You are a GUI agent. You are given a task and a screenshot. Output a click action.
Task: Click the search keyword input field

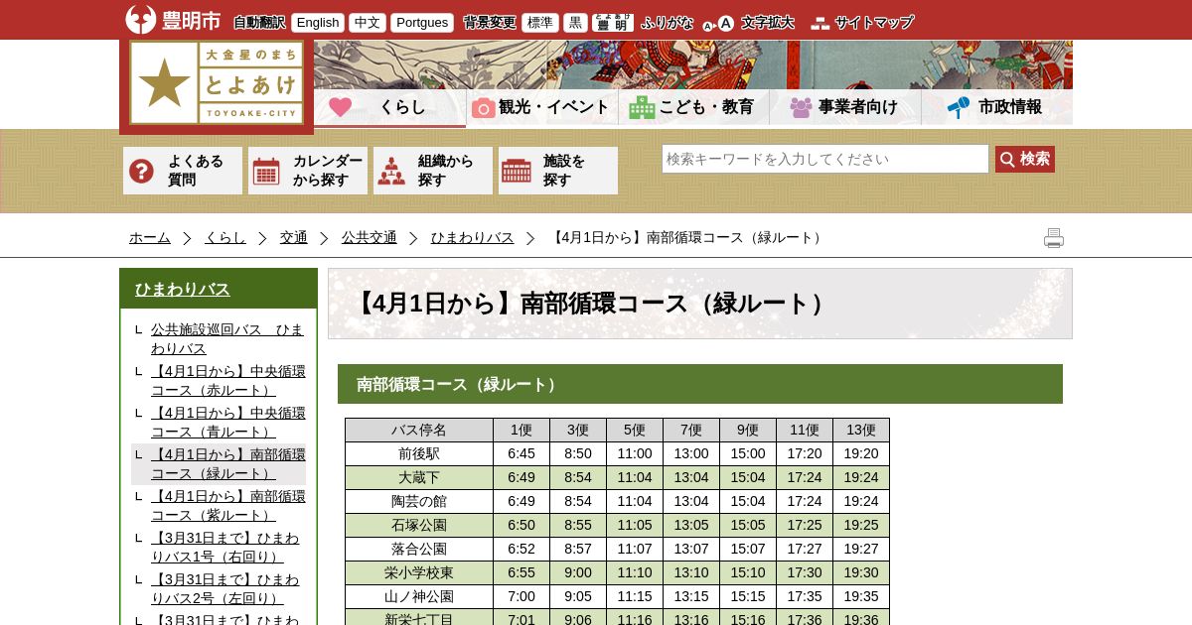[825, 159]
